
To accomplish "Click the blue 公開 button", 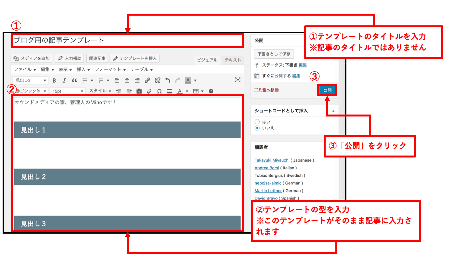I will tap(327, 90).
